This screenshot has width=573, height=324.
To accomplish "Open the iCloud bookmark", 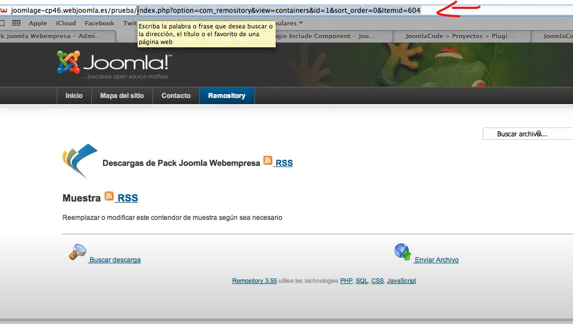I will click(66, 23).
